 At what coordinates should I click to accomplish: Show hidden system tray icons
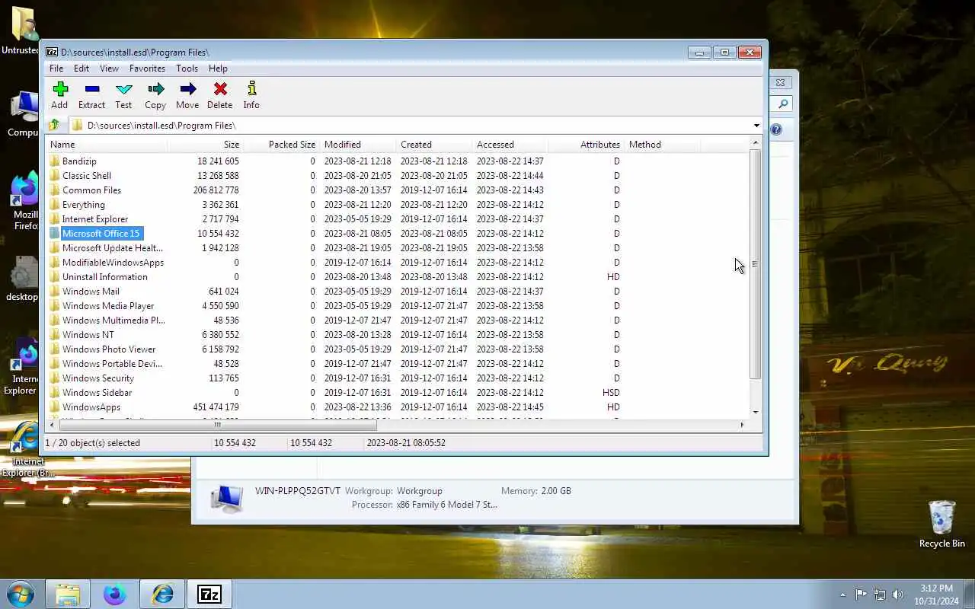pos(842,595)
